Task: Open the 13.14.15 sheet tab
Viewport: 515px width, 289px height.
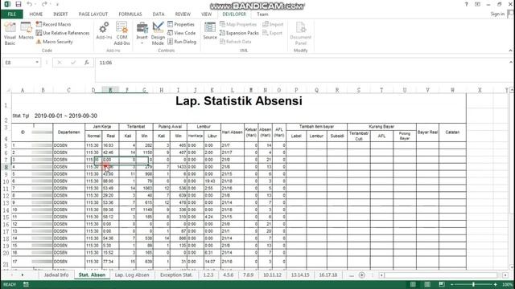Action: click(x=300, y=275)
